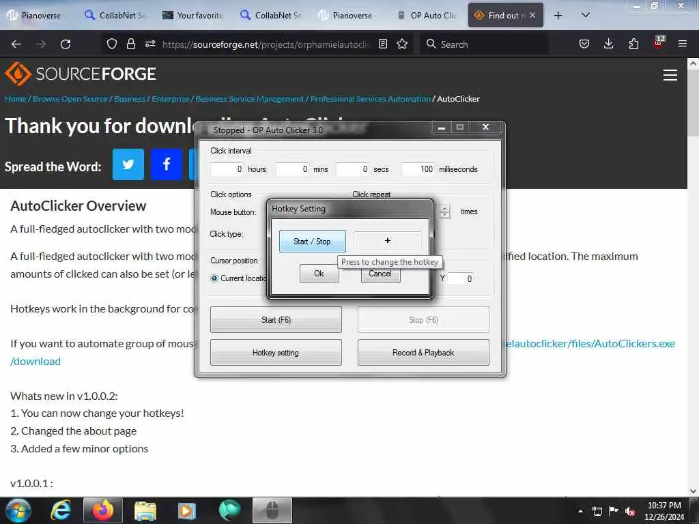The image size is (699, 524).
Task: Click the red extension icon with badge 12
Action: (x=659, y=43)
